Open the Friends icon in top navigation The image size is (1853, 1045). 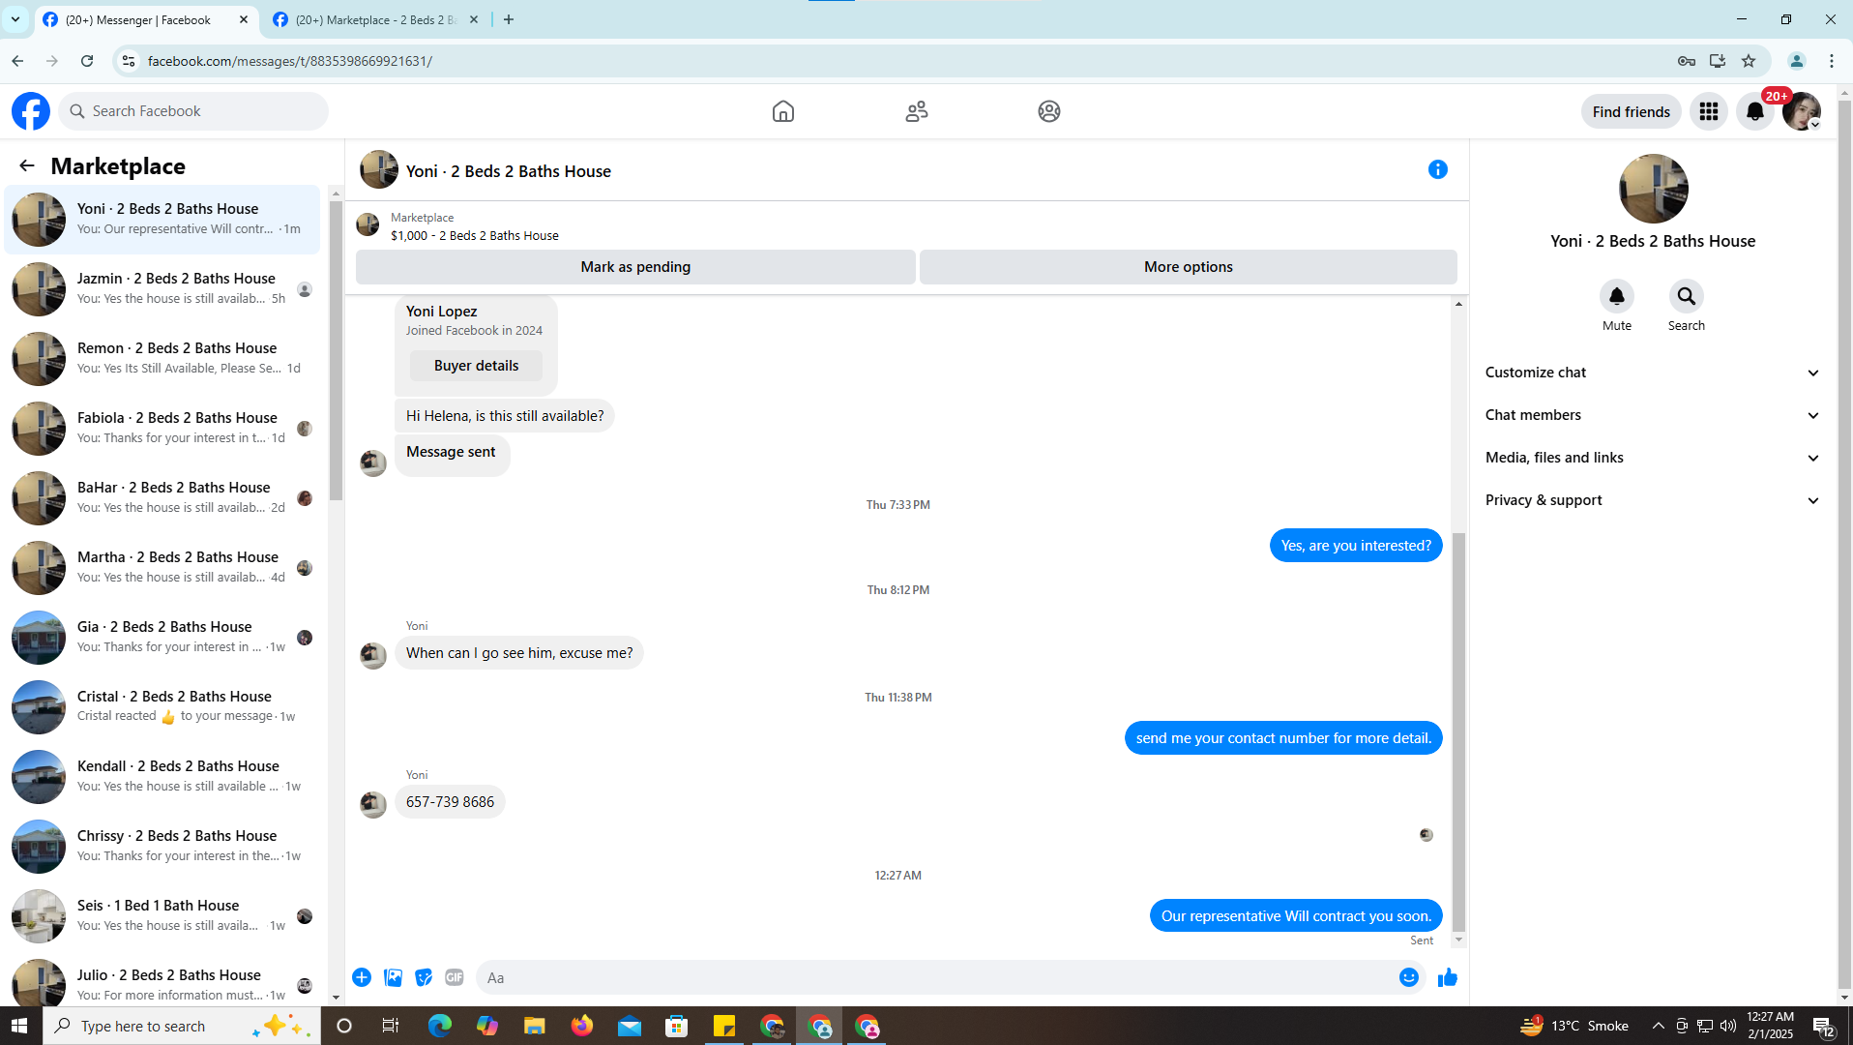coord(917,111)
